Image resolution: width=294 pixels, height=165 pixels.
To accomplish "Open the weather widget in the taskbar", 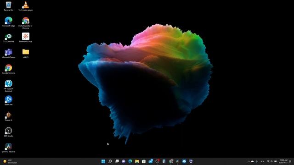I will [x=10, y=161].
